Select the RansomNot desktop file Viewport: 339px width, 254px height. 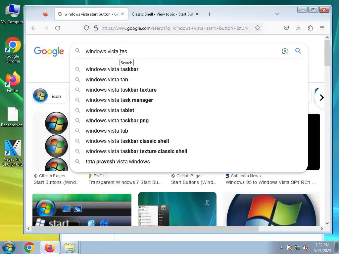[12, 117]
